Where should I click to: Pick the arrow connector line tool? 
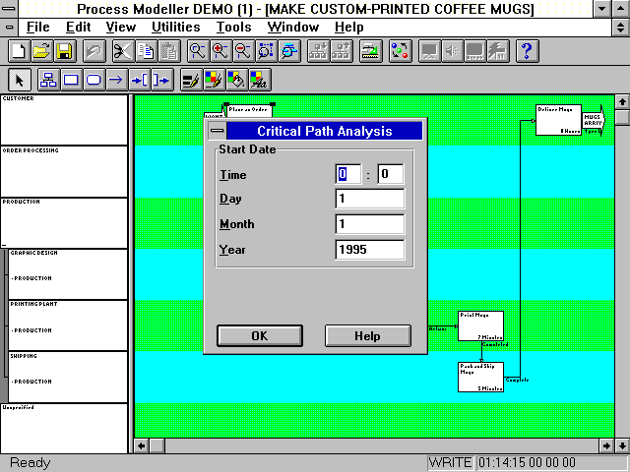click(116, 80)
